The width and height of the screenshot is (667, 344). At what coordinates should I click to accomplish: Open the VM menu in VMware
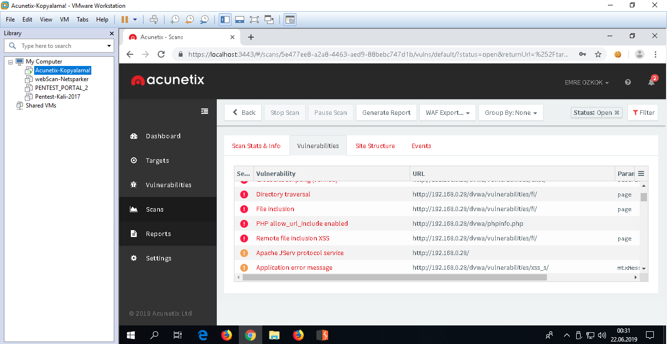pos(64,20)
